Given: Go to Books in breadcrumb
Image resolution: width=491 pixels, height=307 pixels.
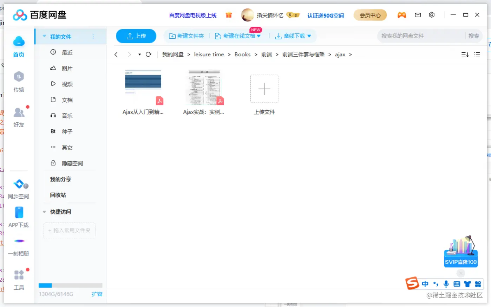Looking at the screenshot, I should (x=243, y=55).
